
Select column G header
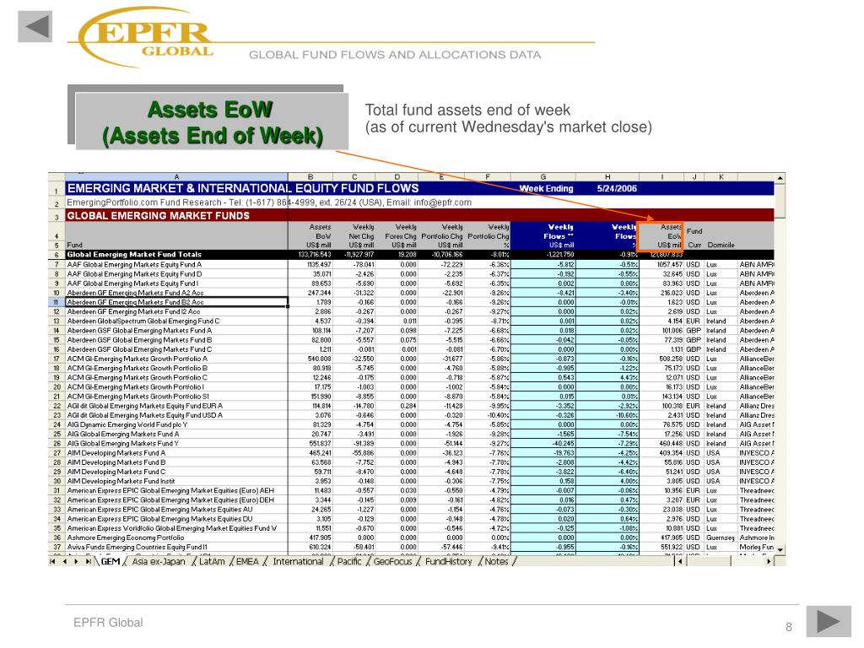543,177
